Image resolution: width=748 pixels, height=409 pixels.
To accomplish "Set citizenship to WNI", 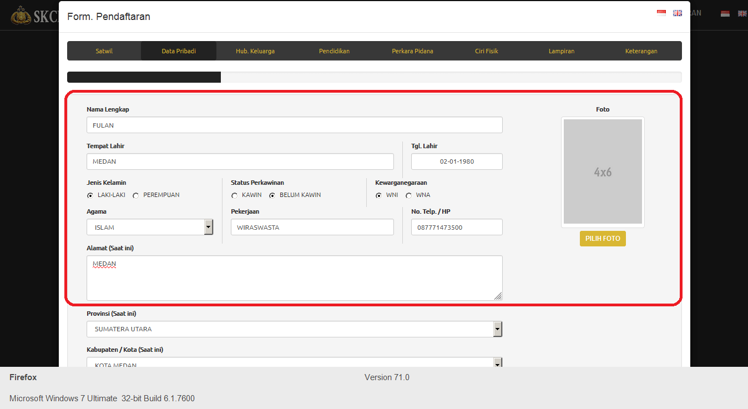I will (x=379, y=195).
